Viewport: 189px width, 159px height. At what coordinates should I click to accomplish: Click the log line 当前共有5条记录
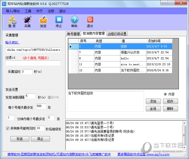click(90, 140)
